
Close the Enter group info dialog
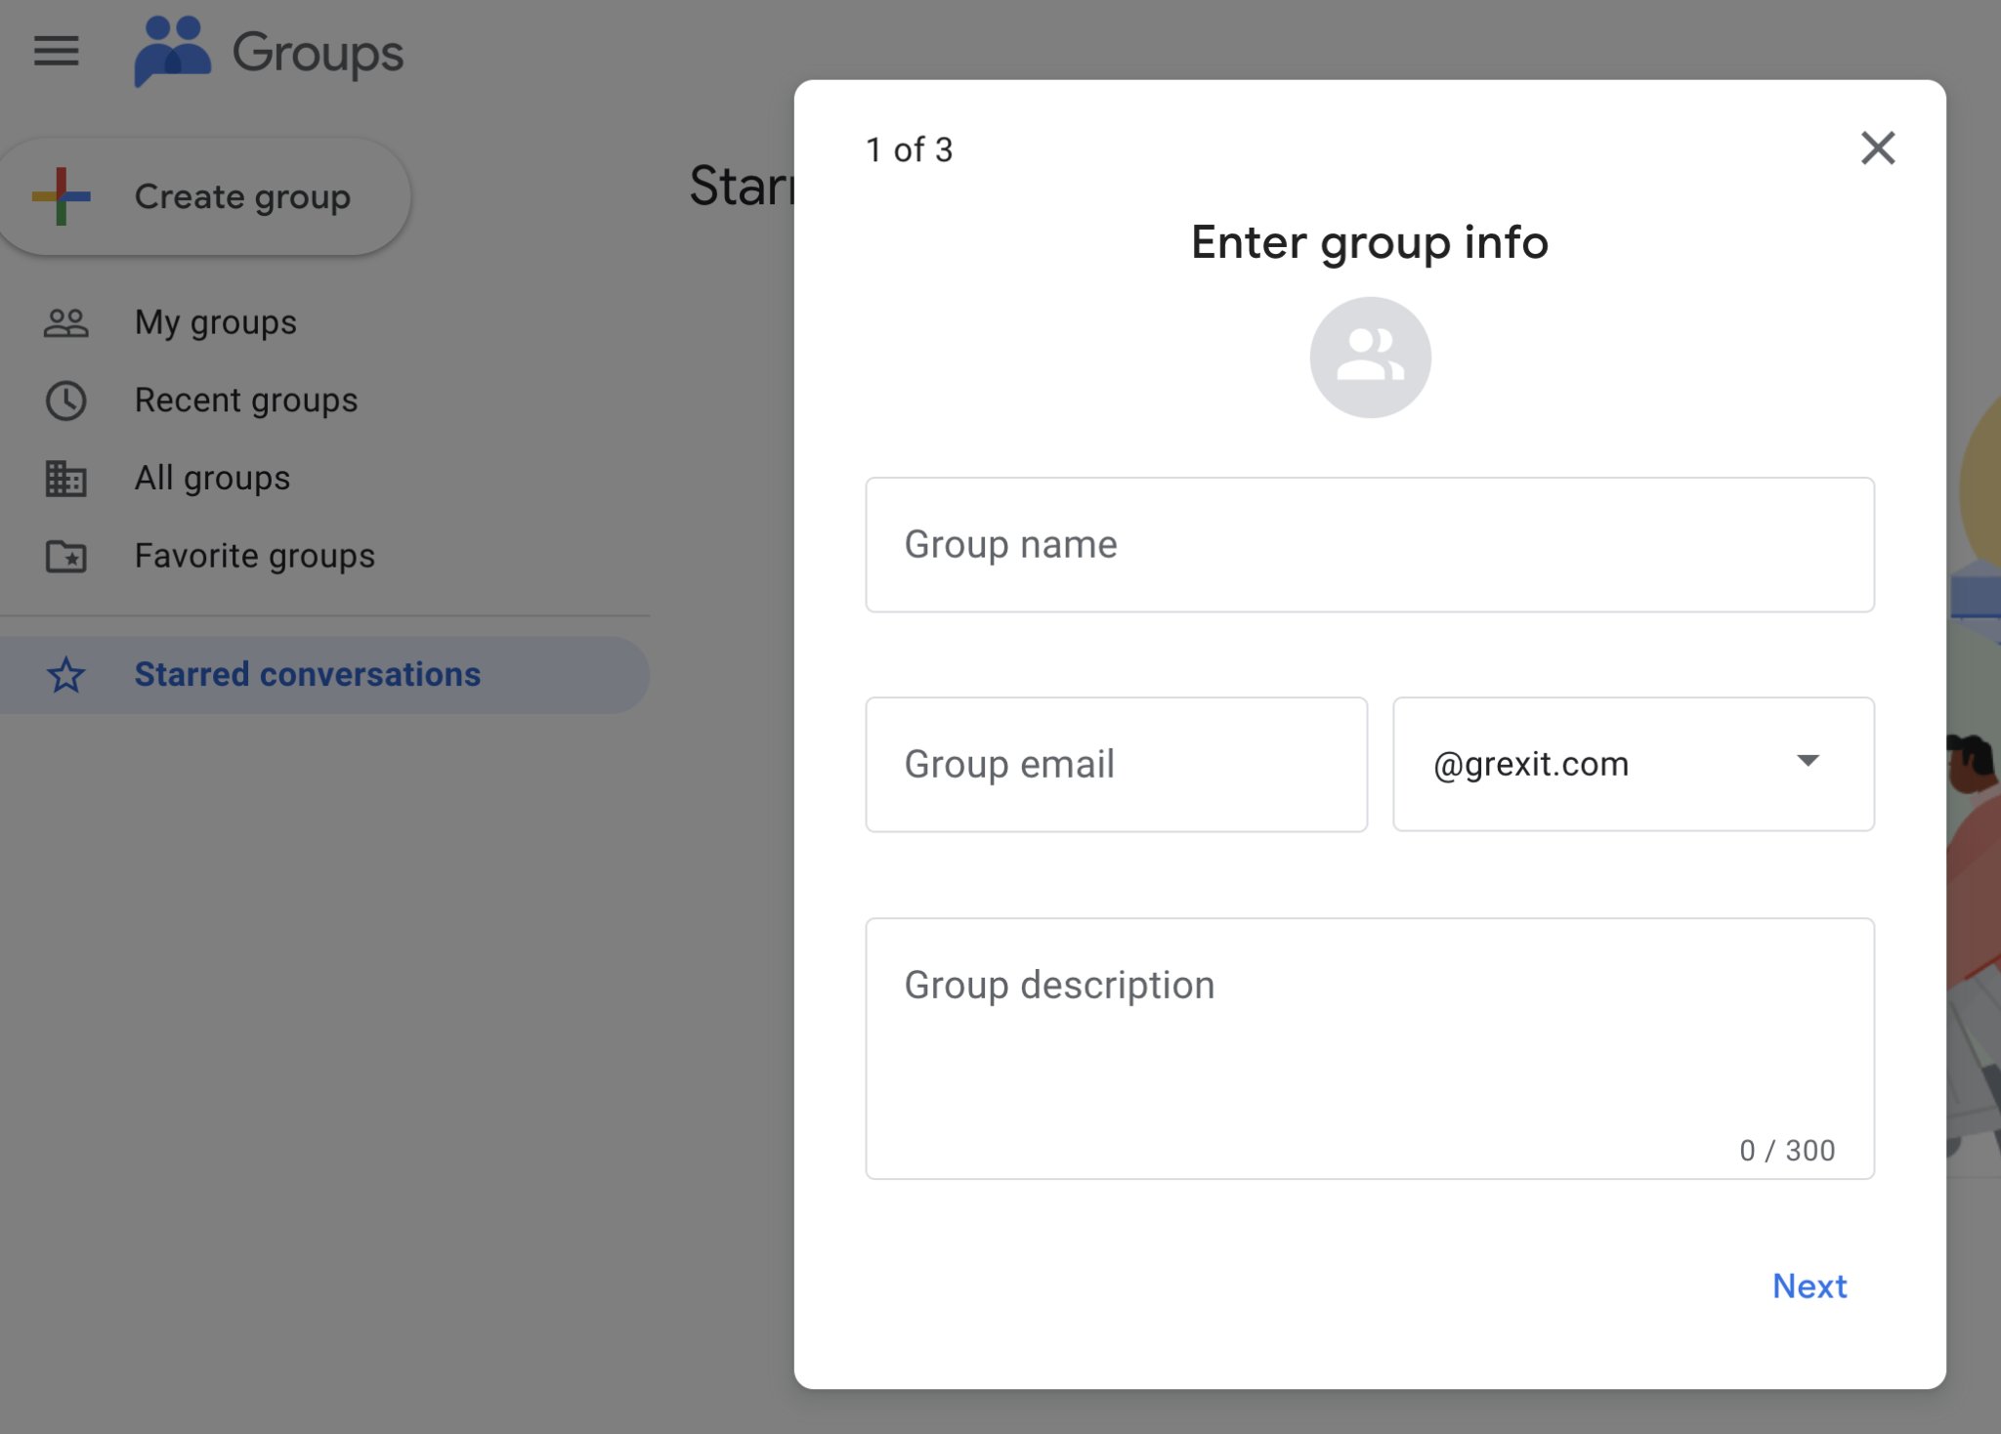click(1878, 148)
